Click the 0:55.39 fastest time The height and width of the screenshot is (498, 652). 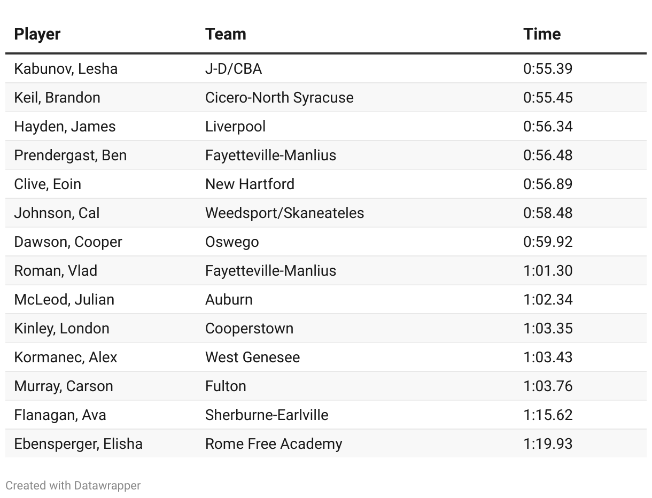[x=548, y=69]
